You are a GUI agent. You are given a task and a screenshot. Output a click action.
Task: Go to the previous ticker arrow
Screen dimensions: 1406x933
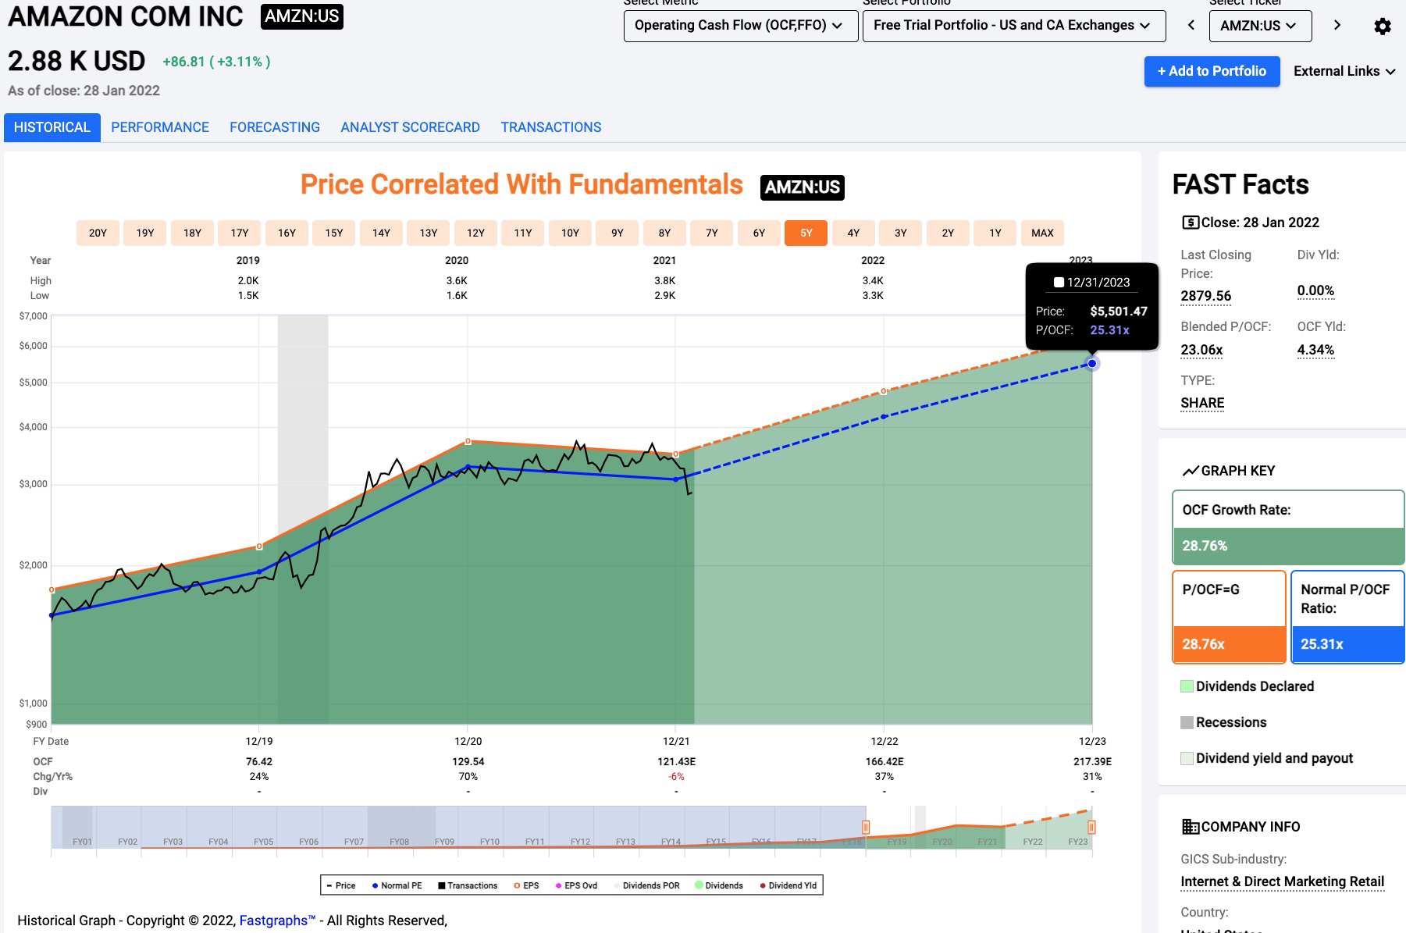(1191, 25)
